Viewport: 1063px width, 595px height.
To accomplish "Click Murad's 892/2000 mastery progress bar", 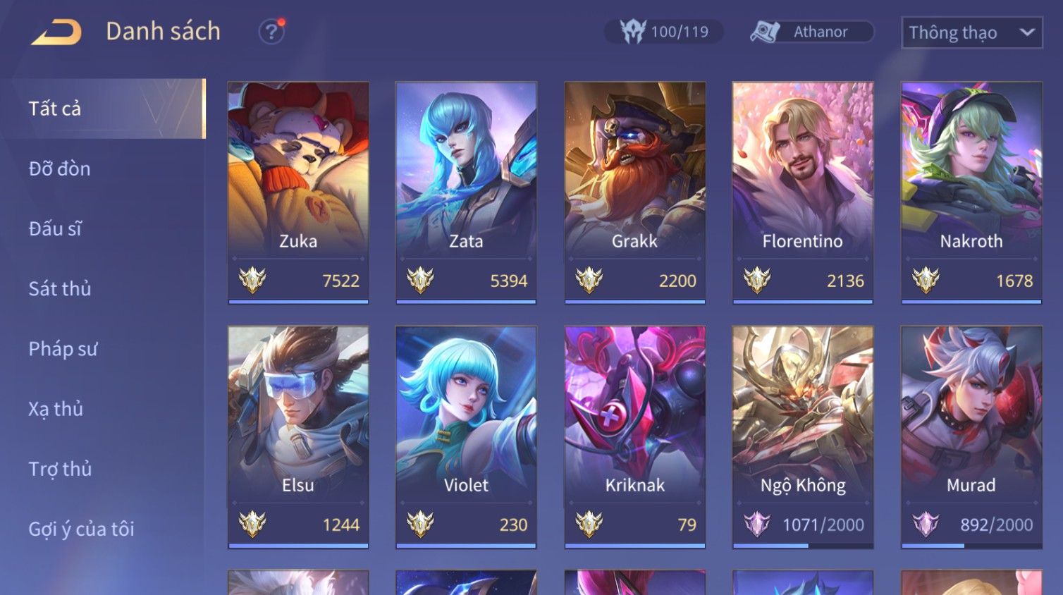I will click(x=971, y=546).
